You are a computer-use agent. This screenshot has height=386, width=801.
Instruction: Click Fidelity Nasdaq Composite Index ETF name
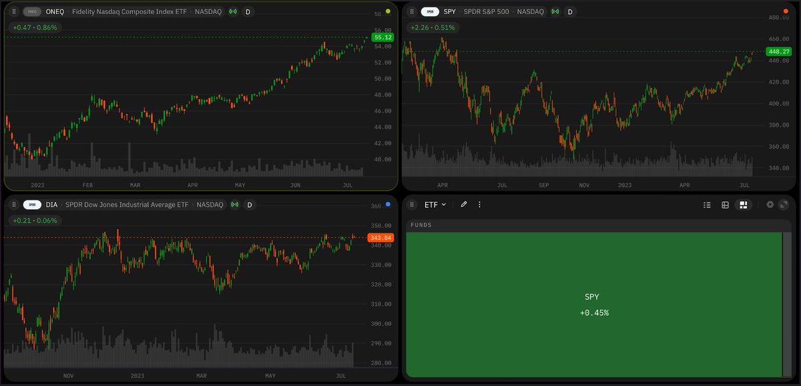tap(129, 11)
